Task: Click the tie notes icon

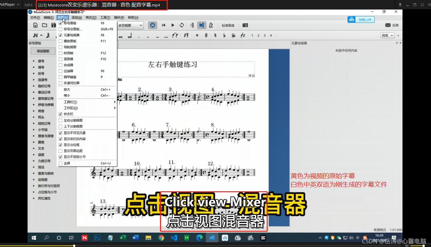Action: click(175, 36)
